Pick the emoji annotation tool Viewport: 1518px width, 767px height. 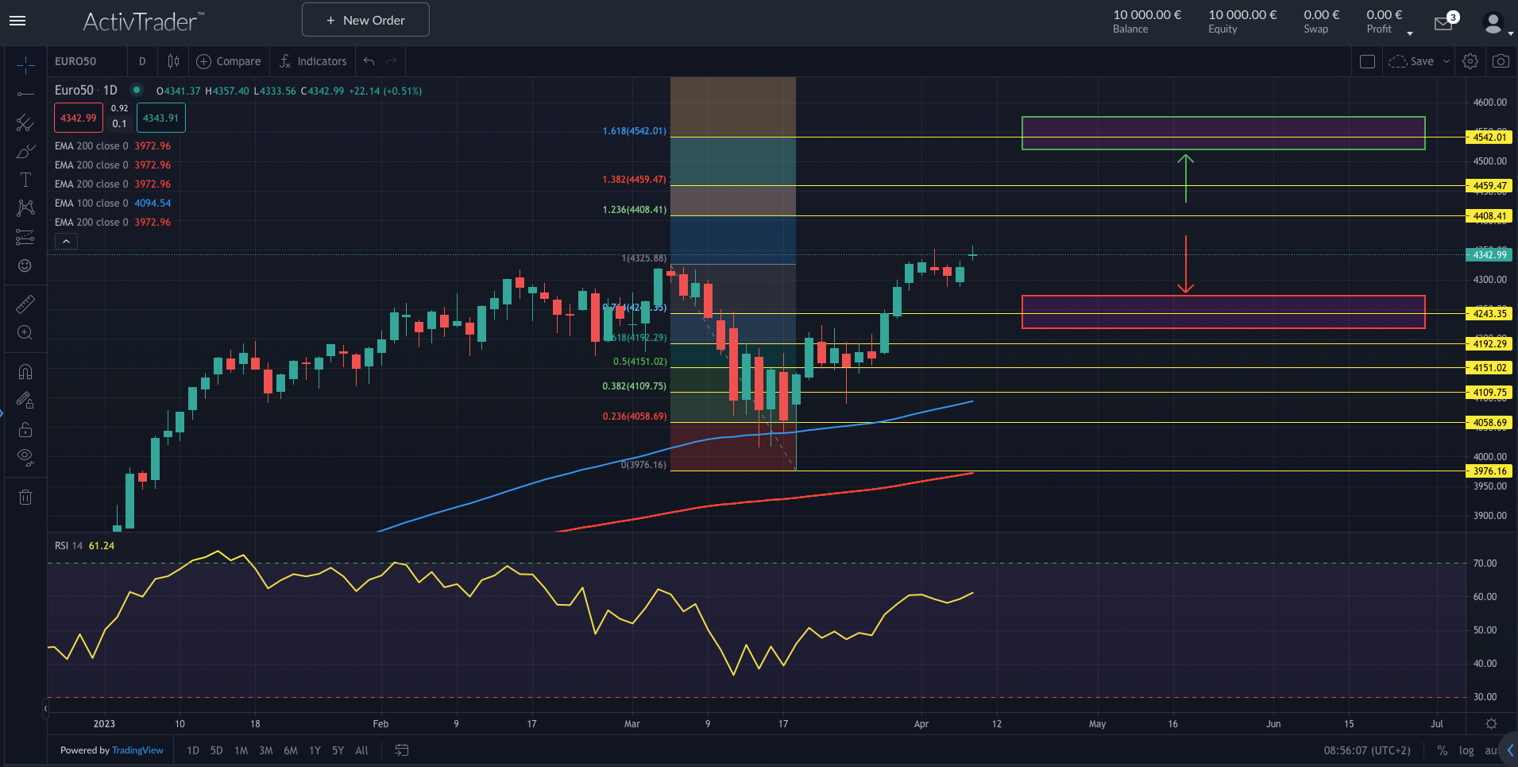click(x=25, y=266)
